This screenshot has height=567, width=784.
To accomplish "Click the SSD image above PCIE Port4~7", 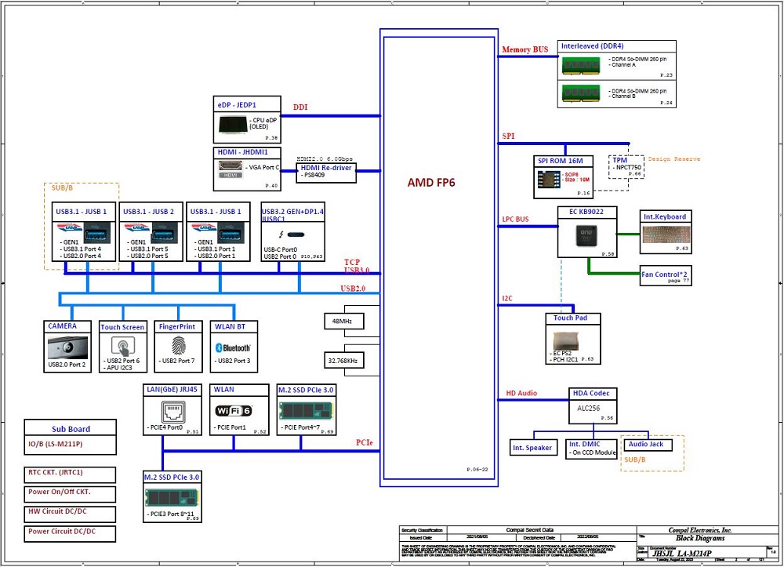I will click(306, 411).
